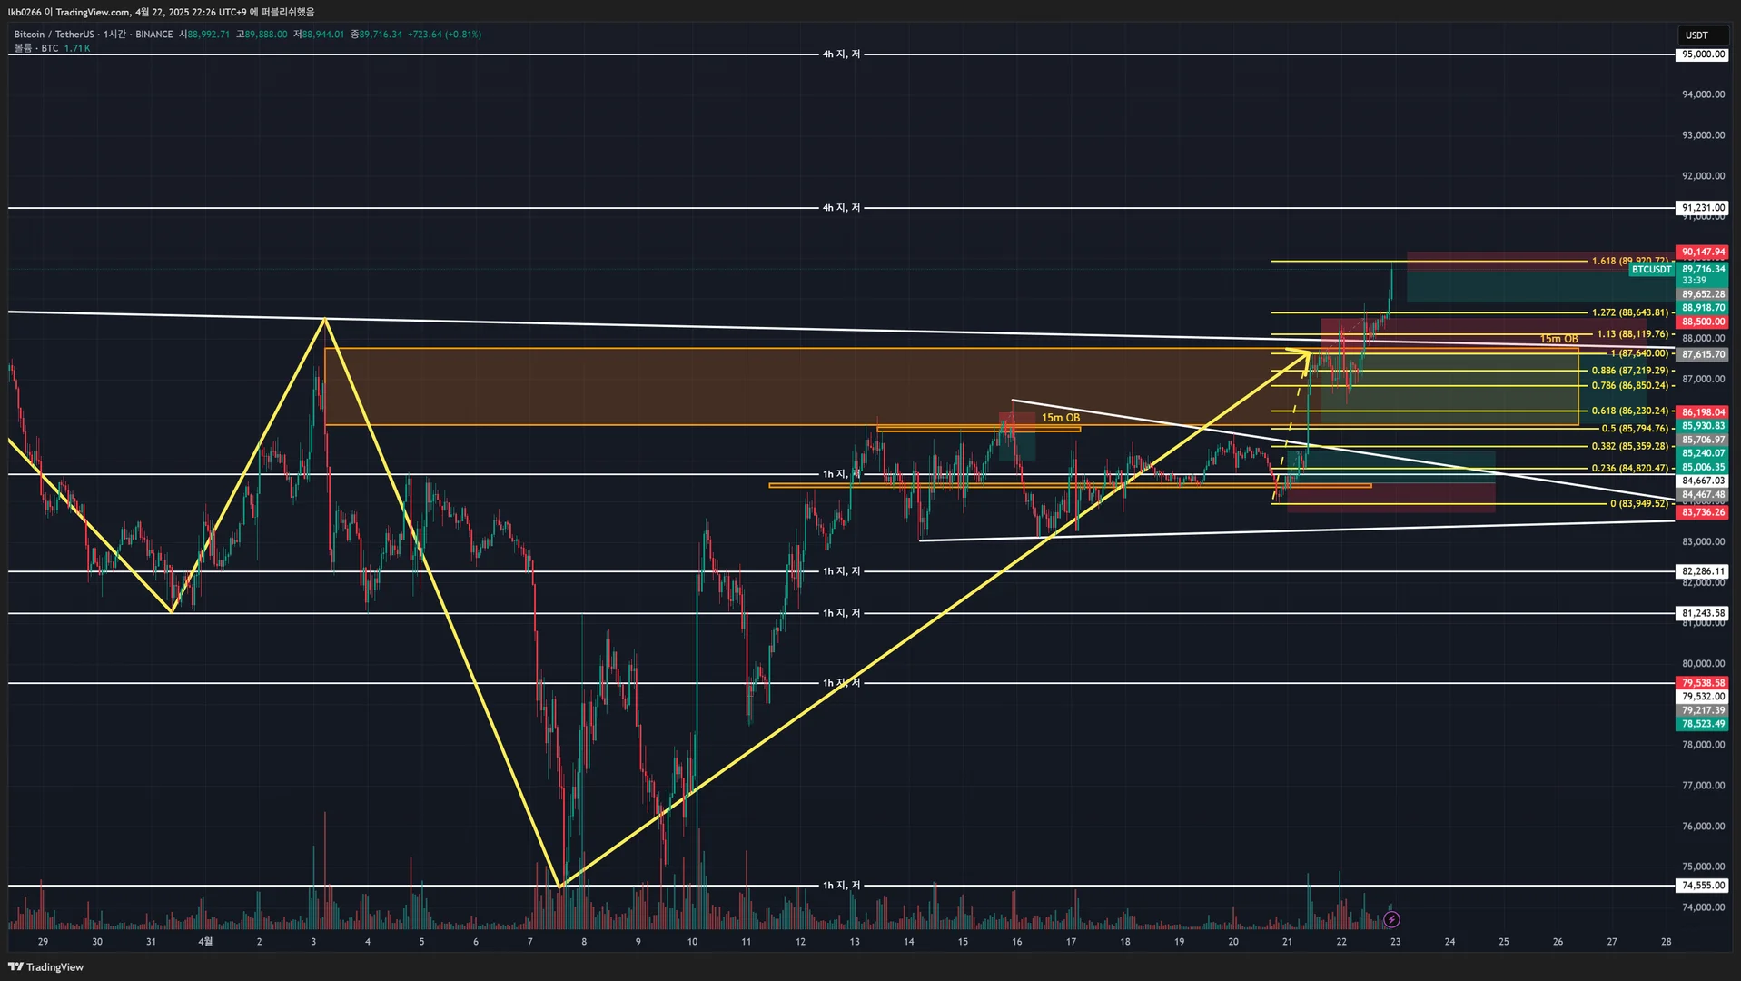Screen dimensions: 1741x981
Task: Click date 28 on the time axis
Action: point(1666,942)
